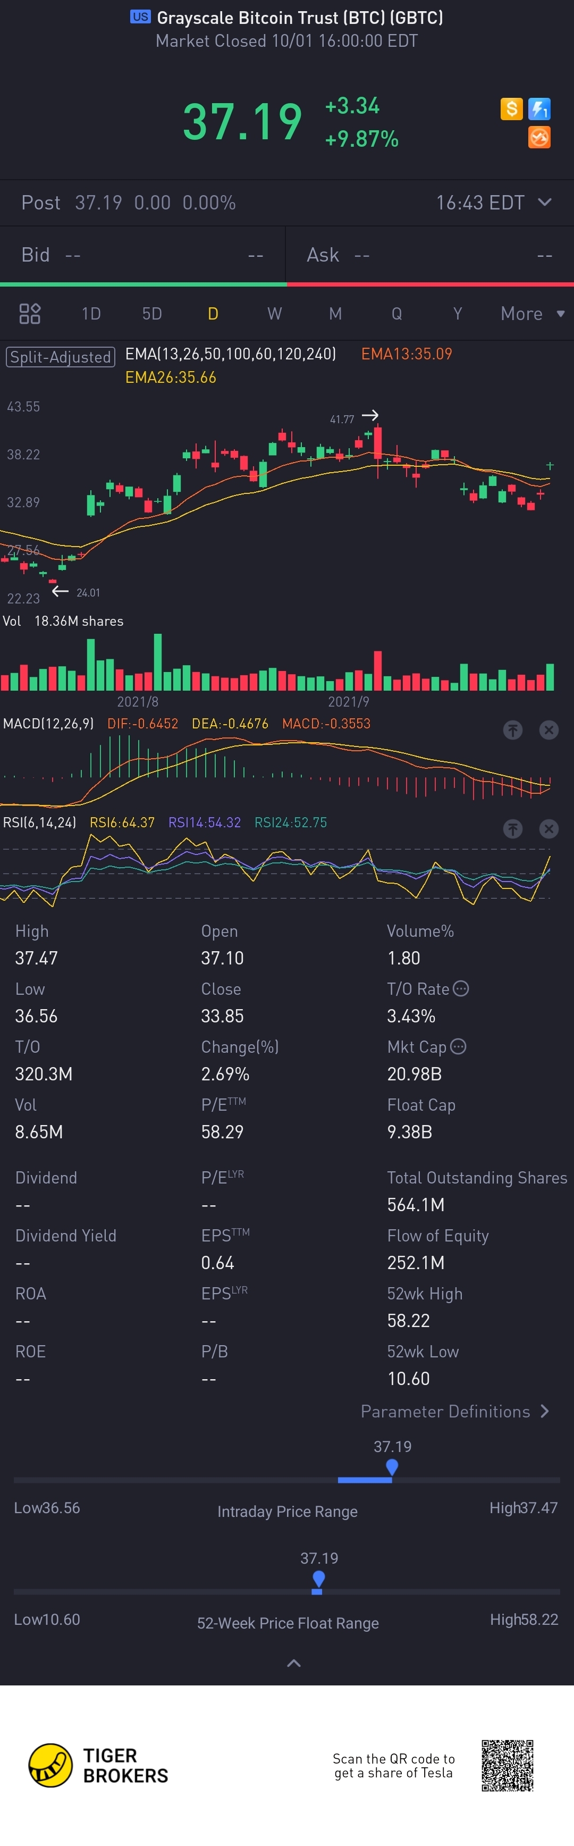Expand post-market time dropdown chevron
The image size is (574, 1846).
tap(545, 202)
